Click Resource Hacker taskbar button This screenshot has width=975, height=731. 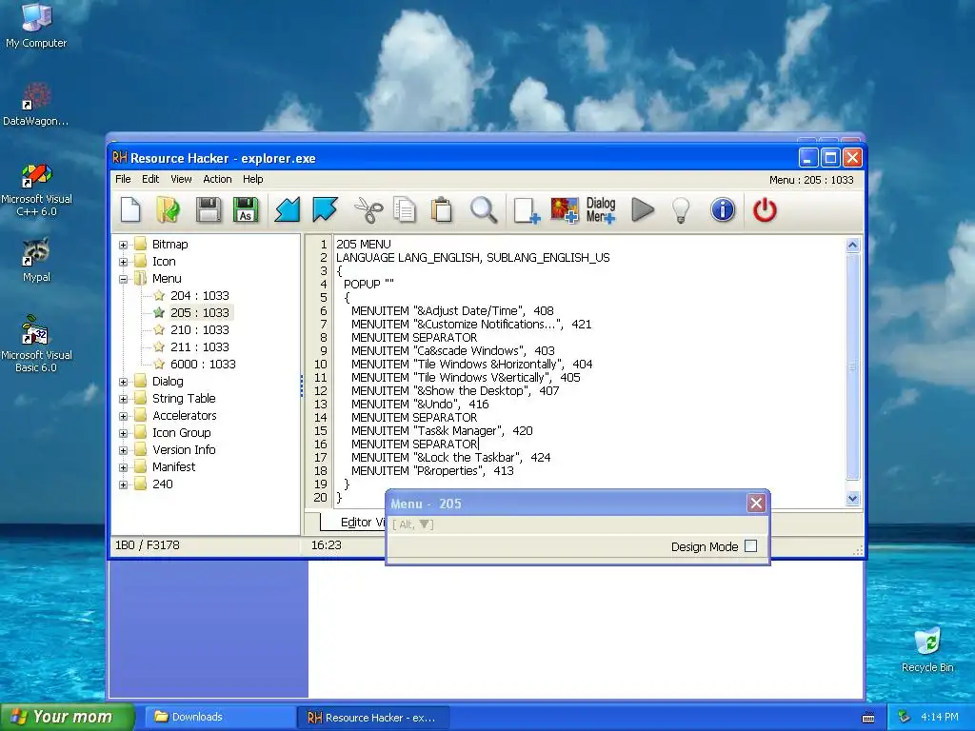pyautogui.click(x=372, y=718)
